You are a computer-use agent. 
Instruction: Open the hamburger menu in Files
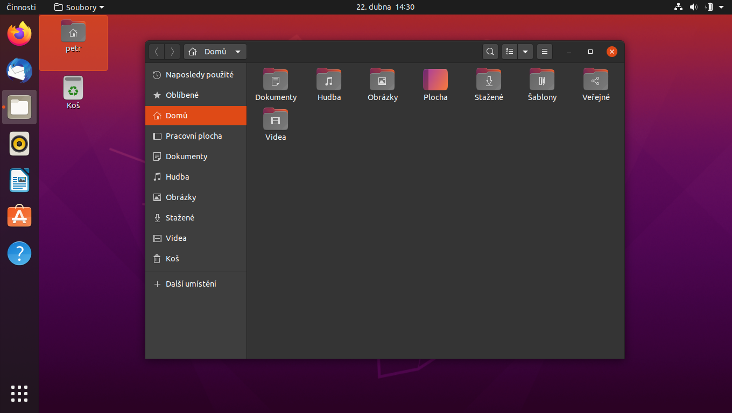click(x=545, y=52)
